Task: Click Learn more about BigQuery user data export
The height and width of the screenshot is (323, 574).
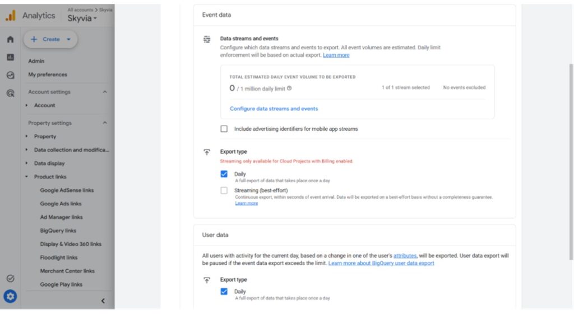Action: click(x=381, y=264)
